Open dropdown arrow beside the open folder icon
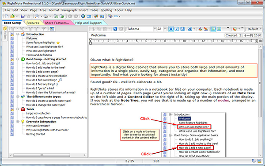The image size is (265, 166). (x=17, y=16)
